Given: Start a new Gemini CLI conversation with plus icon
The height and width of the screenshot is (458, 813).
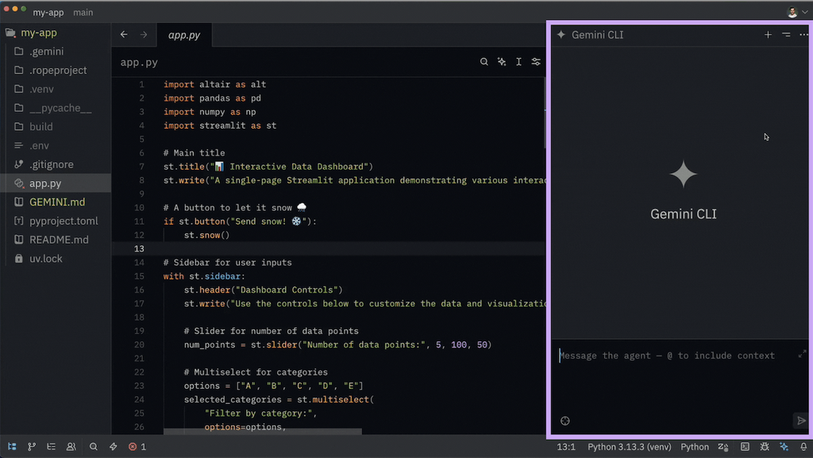Looking at the screenshot, I should point(768,34).
